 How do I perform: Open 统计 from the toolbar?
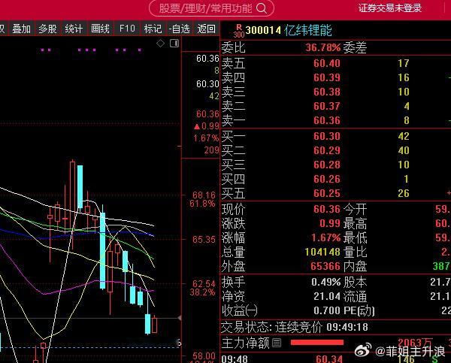pyautogui.click(x=74, y=29)
